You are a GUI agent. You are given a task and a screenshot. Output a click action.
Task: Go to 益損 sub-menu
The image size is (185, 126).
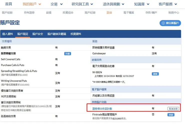tap(48, 13)
